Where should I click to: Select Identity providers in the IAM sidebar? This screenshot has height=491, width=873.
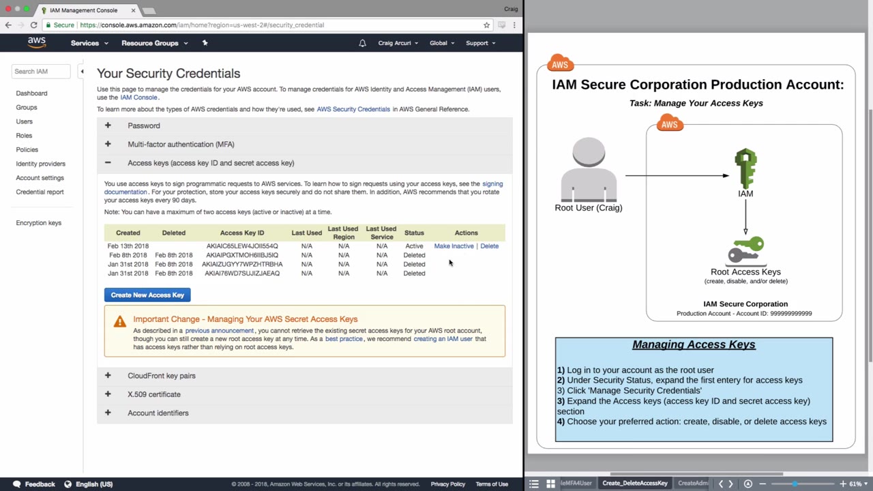(41, 164)
